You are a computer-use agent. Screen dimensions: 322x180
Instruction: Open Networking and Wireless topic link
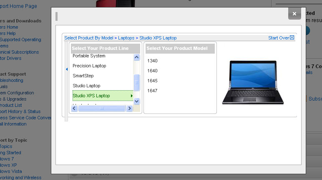click(x=21, y=178)
